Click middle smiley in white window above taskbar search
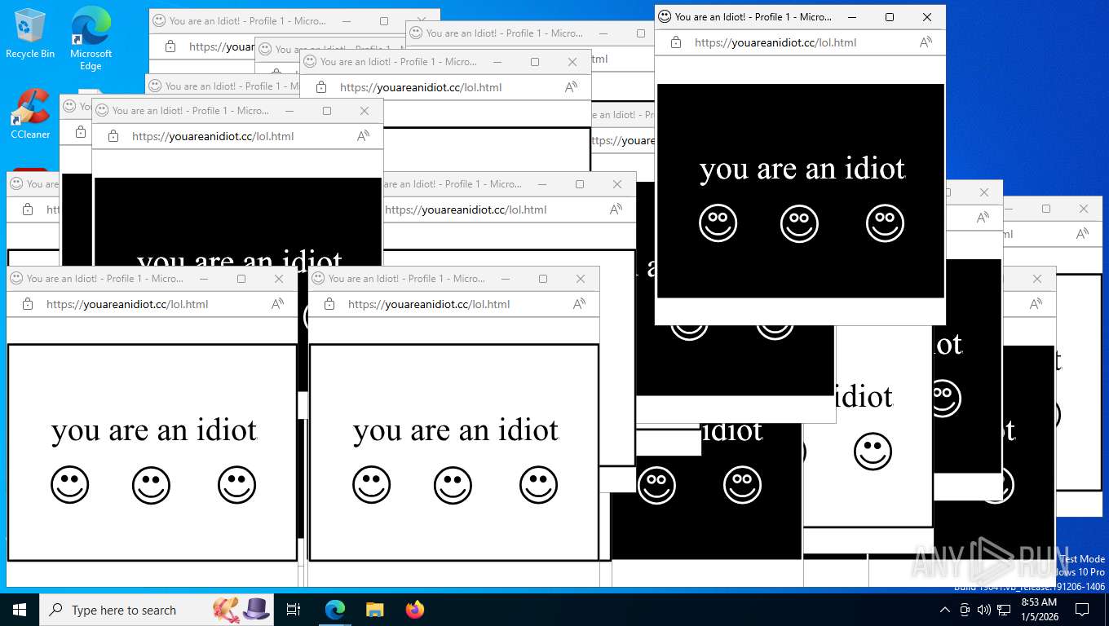 (151, 485)
